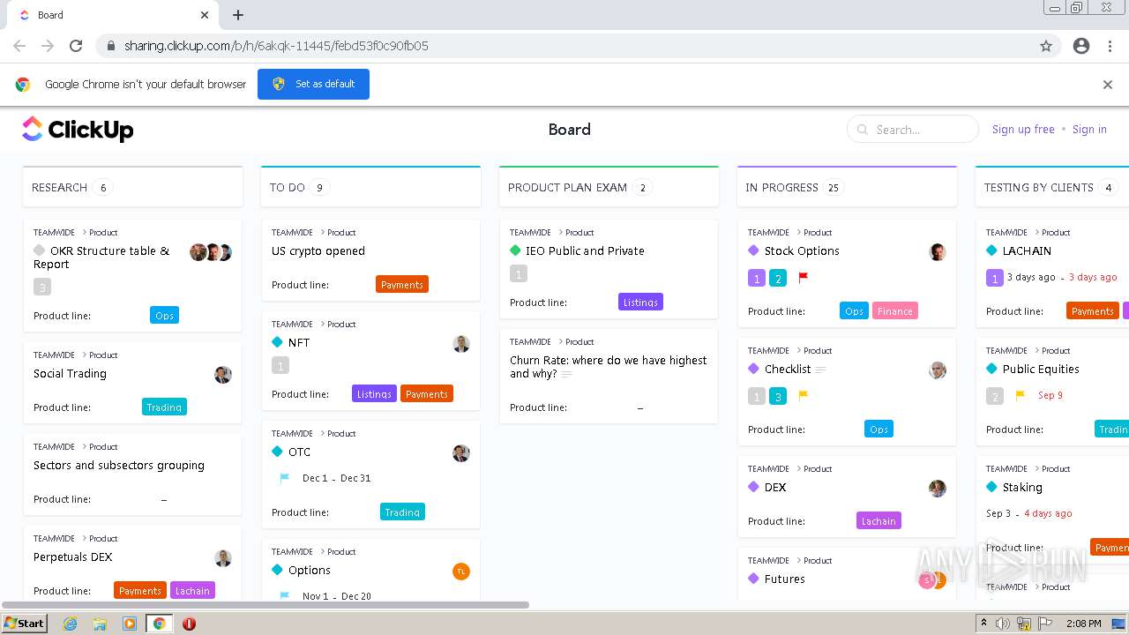Click the gray status diamond on OKR Structure table
1129x635 pixels.
point(39,250)
